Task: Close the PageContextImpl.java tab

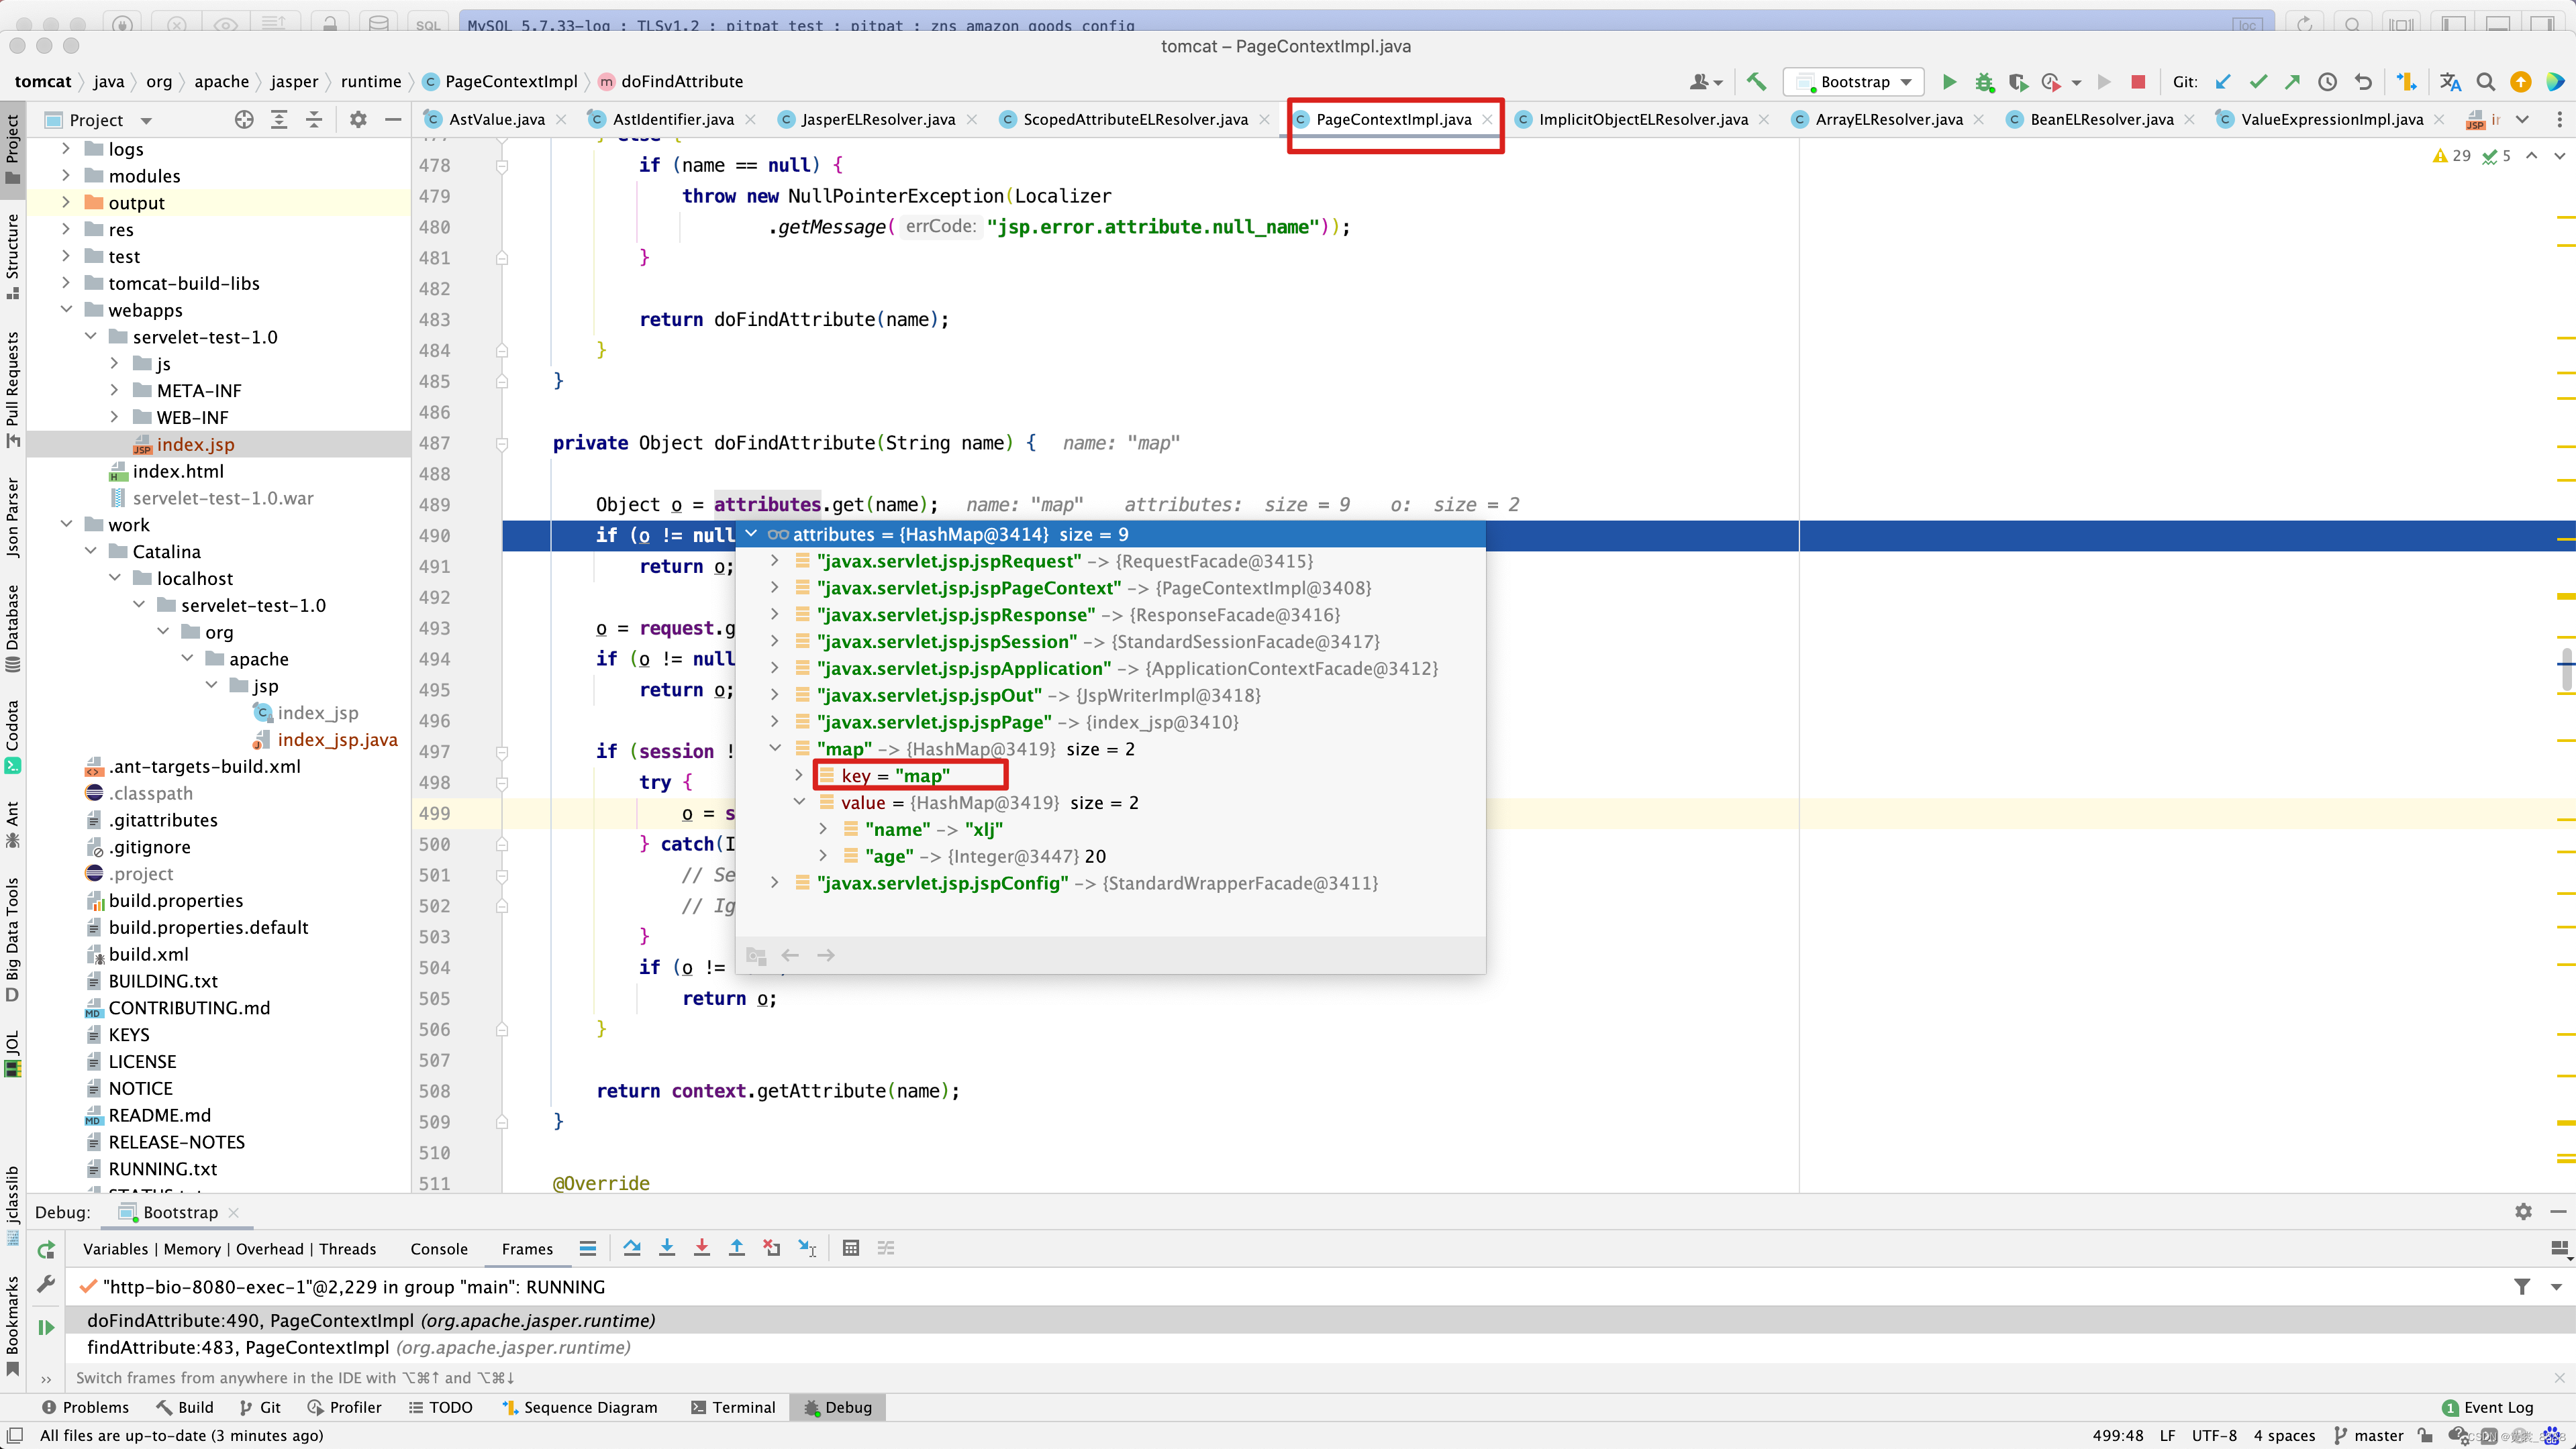Action: (x=1487, y=120)
